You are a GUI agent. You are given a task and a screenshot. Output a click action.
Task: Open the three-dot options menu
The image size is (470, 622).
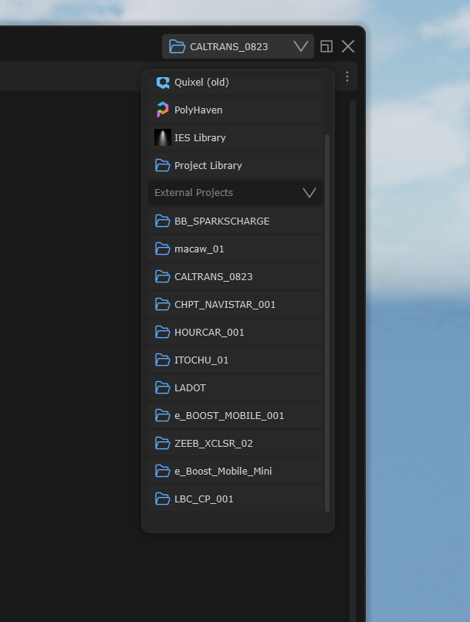(x=347, y=76)
